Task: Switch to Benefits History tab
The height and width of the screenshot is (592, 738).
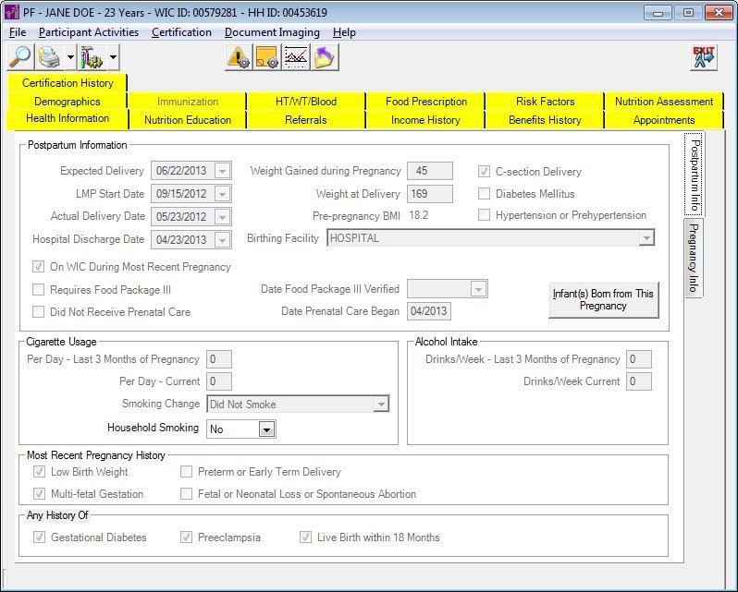Action: (545, 120)
